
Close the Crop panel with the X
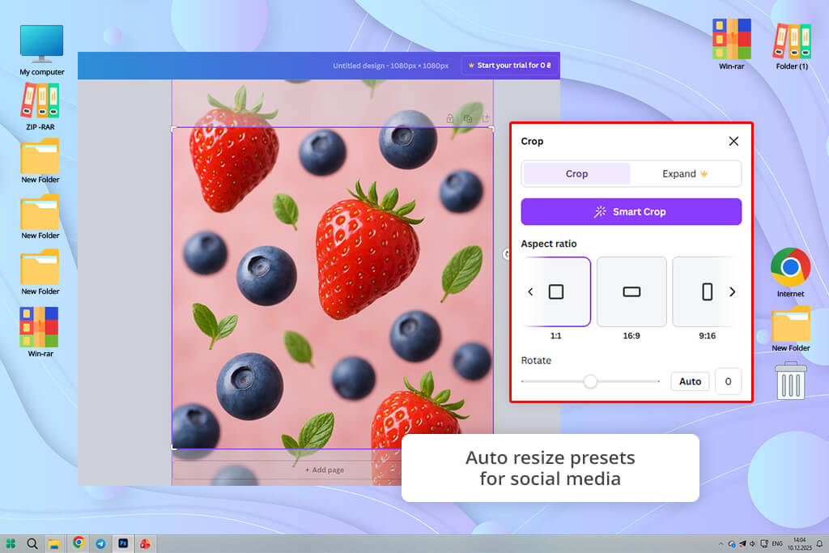[x=733, y=141]
